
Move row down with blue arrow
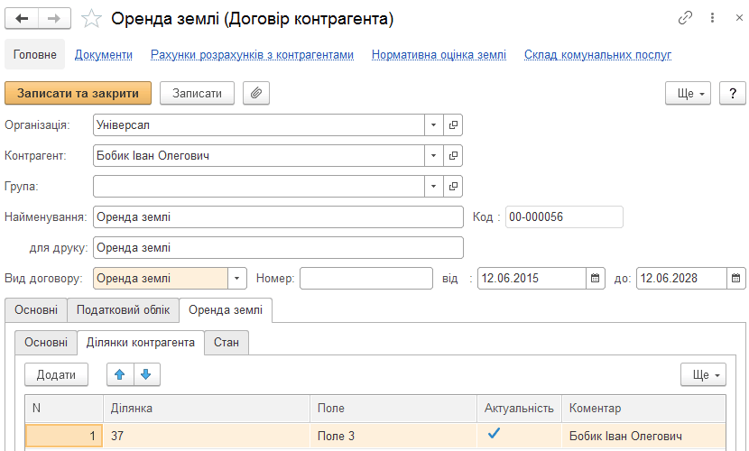147,374
